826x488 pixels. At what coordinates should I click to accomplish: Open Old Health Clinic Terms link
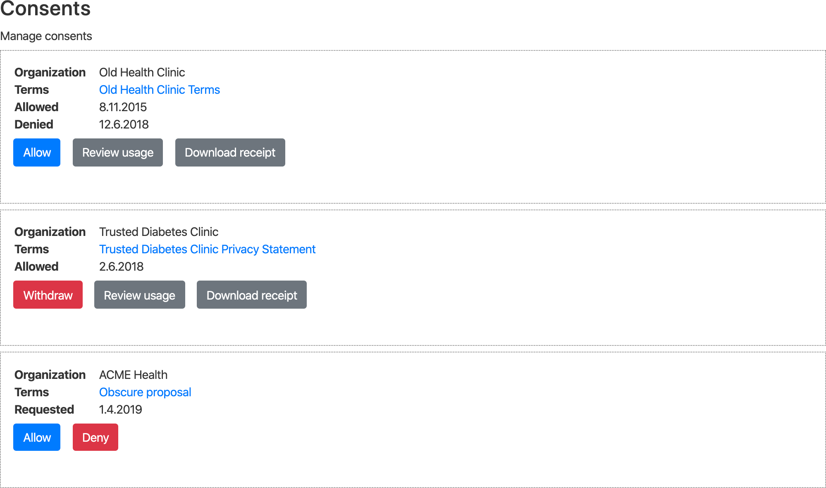click(x=160, y=90)
